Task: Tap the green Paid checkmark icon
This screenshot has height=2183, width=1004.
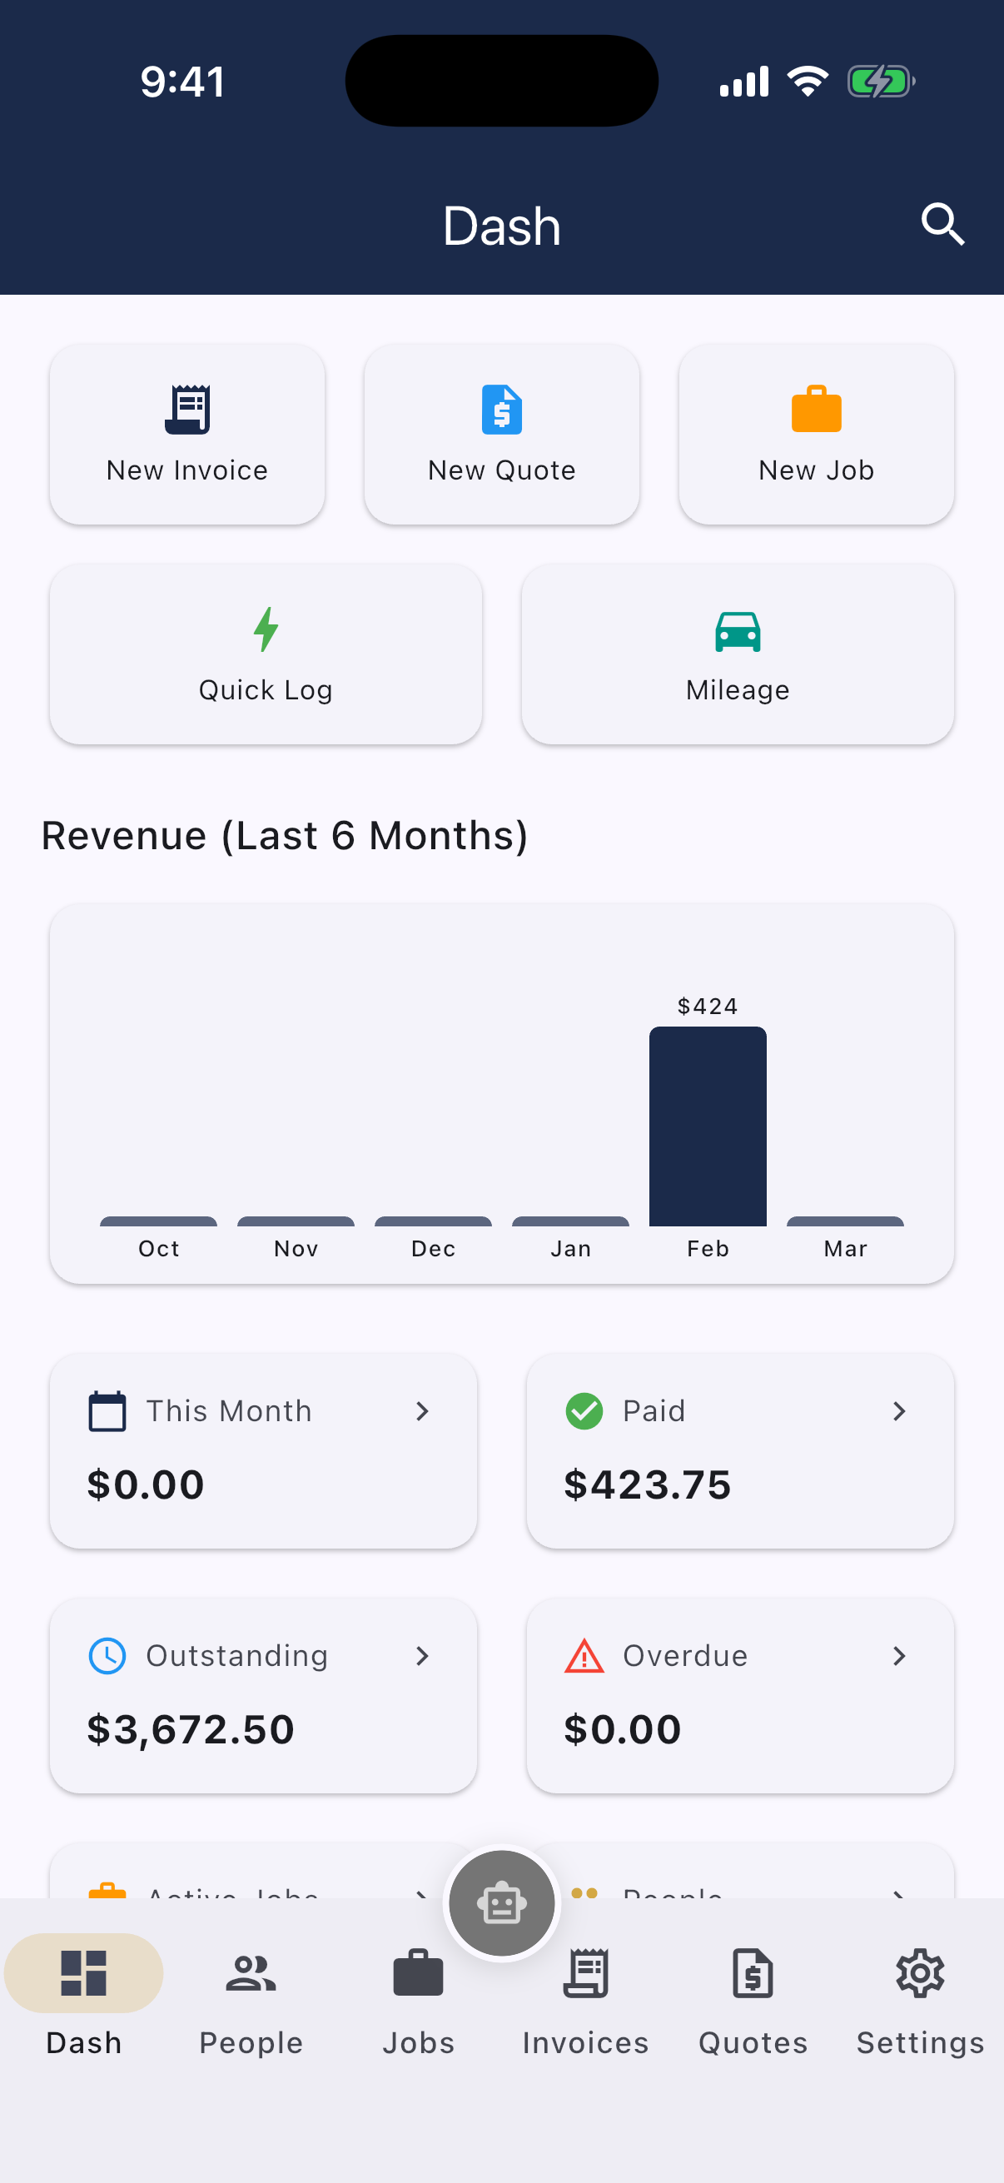Action: pyautogui.click(x=584, y=1411)
